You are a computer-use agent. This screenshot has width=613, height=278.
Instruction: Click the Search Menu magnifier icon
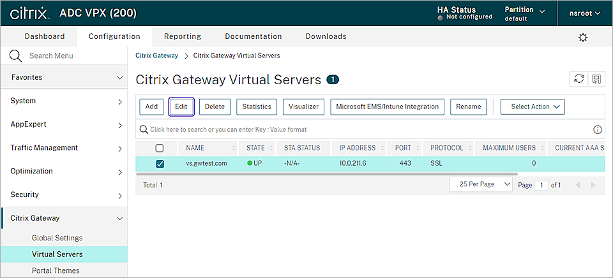[15, 56]
